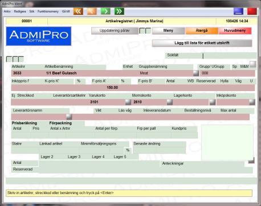Open lookup button next to Varukonto 3101
Viewport: 261px width, 206px height.
click(x=128, y=102)
